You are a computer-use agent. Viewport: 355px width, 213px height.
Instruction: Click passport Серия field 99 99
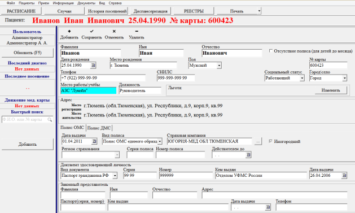140,176
